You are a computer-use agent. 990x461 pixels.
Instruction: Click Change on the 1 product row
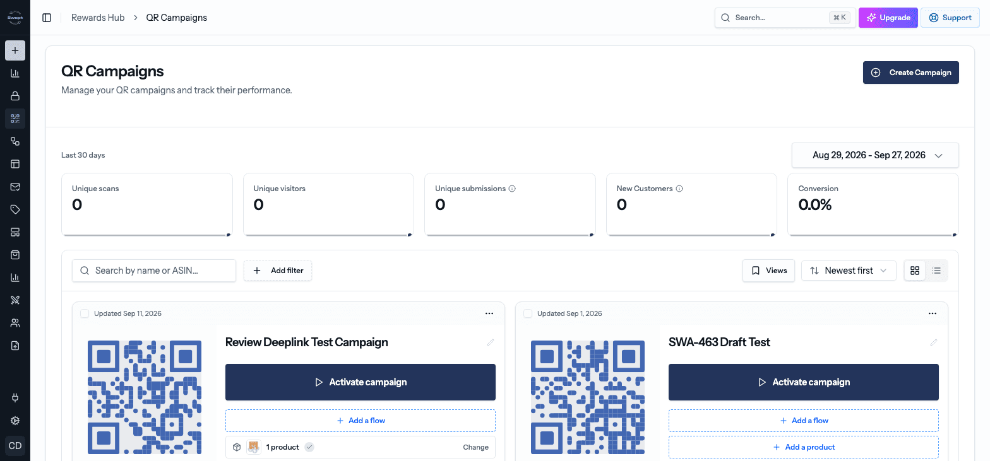475,447
